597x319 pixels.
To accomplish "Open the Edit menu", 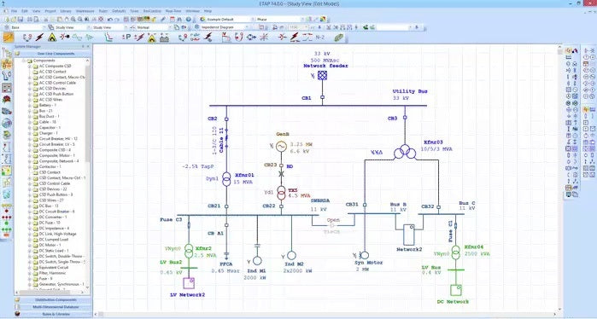I will [25, 11].
